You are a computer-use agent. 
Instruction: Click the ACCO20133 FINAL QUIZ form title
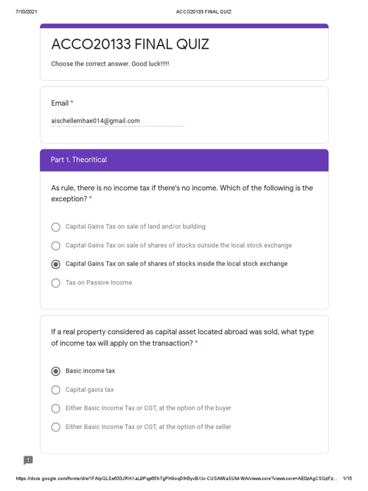click(130, 45)
